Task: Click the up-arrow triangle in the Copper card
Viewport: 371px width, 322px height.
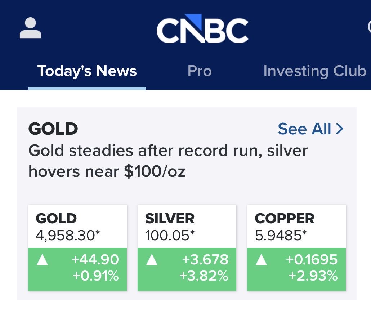Action: [x=261, y=260]
